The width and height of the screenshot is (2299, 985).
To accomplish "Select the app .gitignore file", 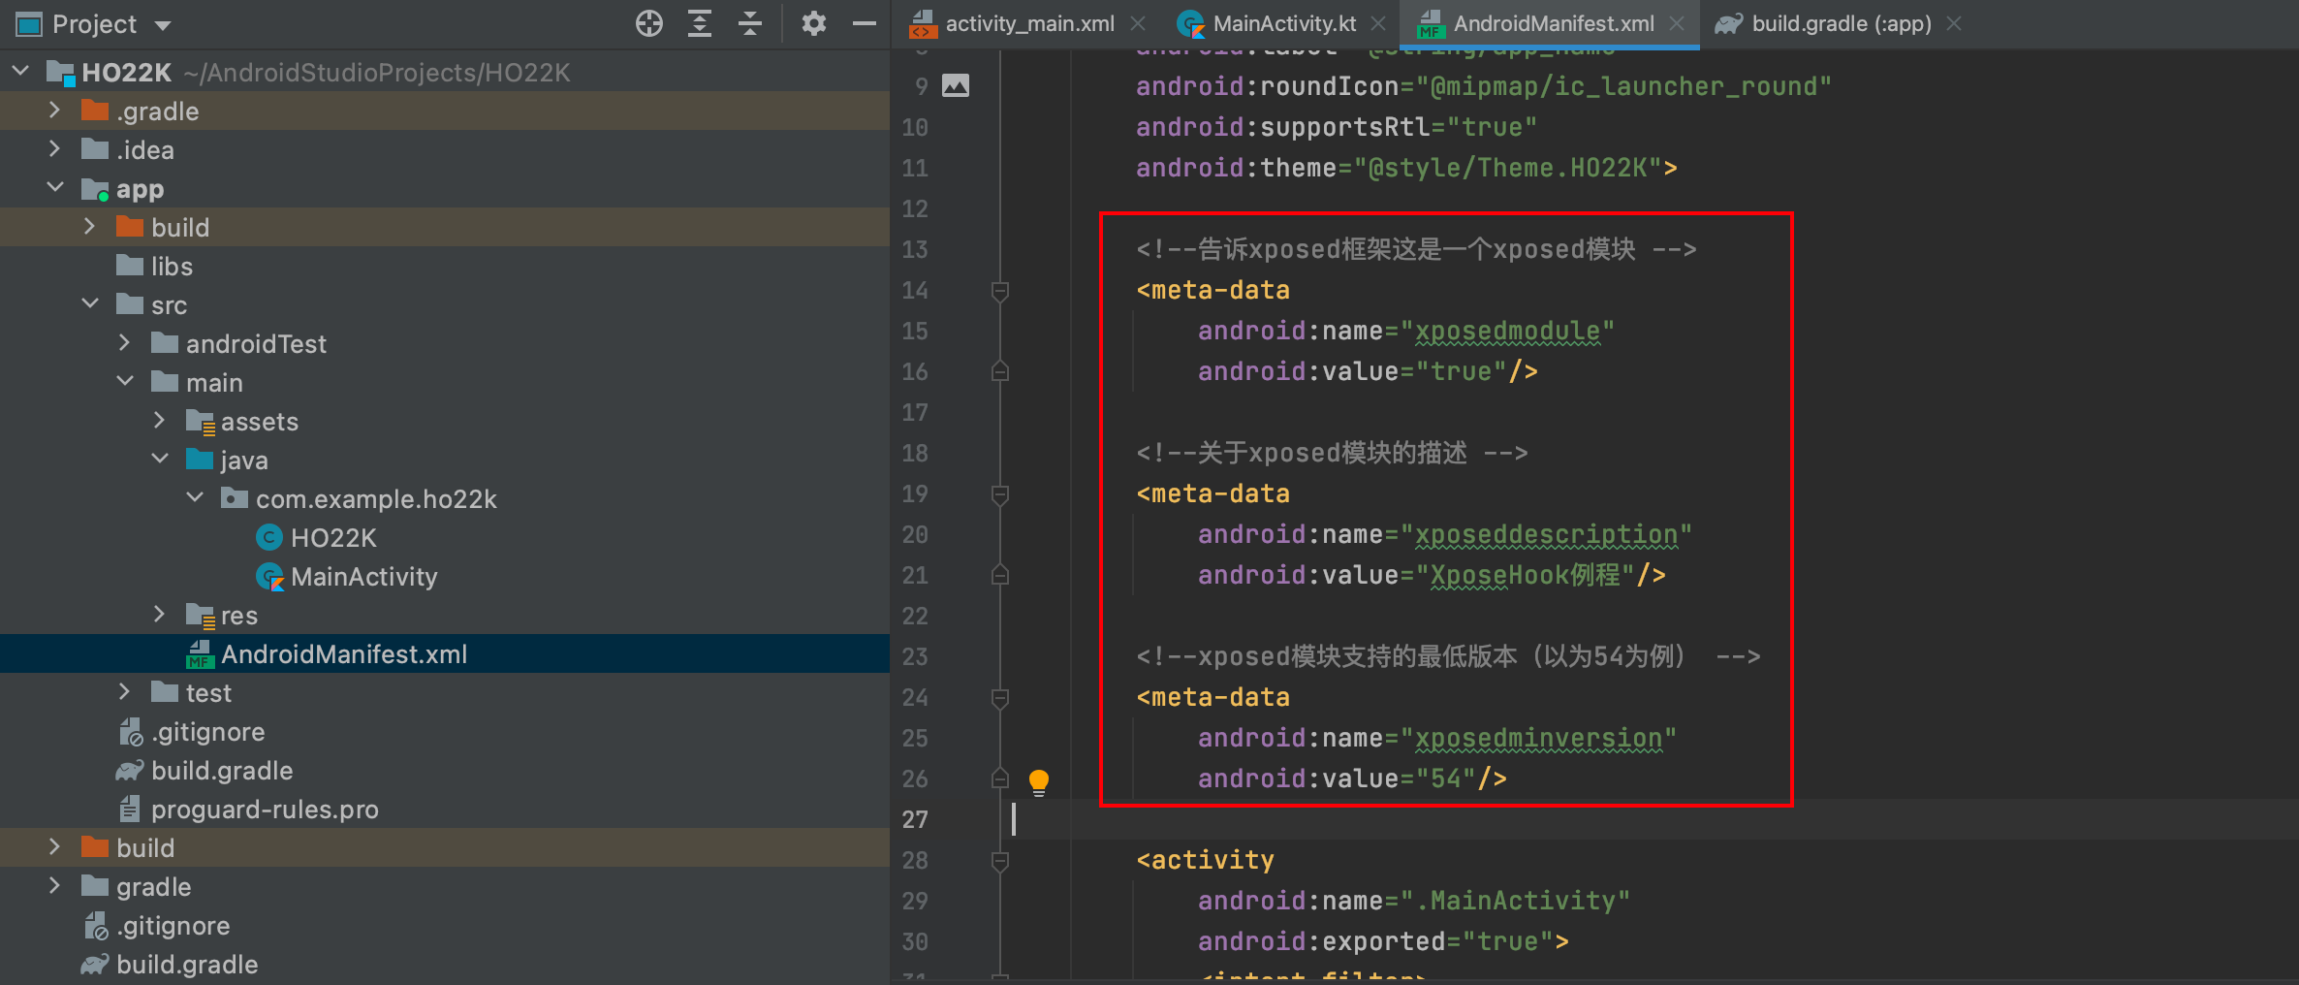I will click(x=207, y=732).
